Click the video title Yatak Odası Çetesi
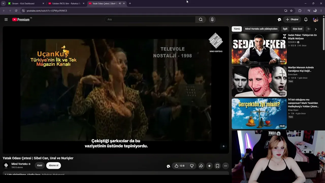 click(38, 158)
